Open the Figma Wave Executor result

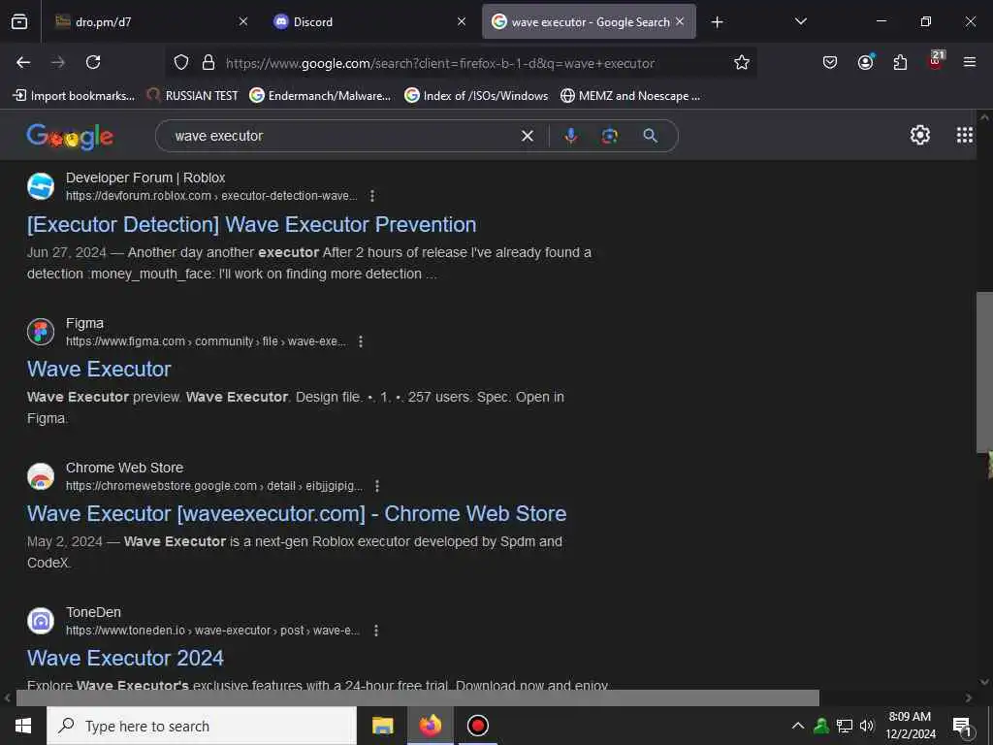pos(99,369)
